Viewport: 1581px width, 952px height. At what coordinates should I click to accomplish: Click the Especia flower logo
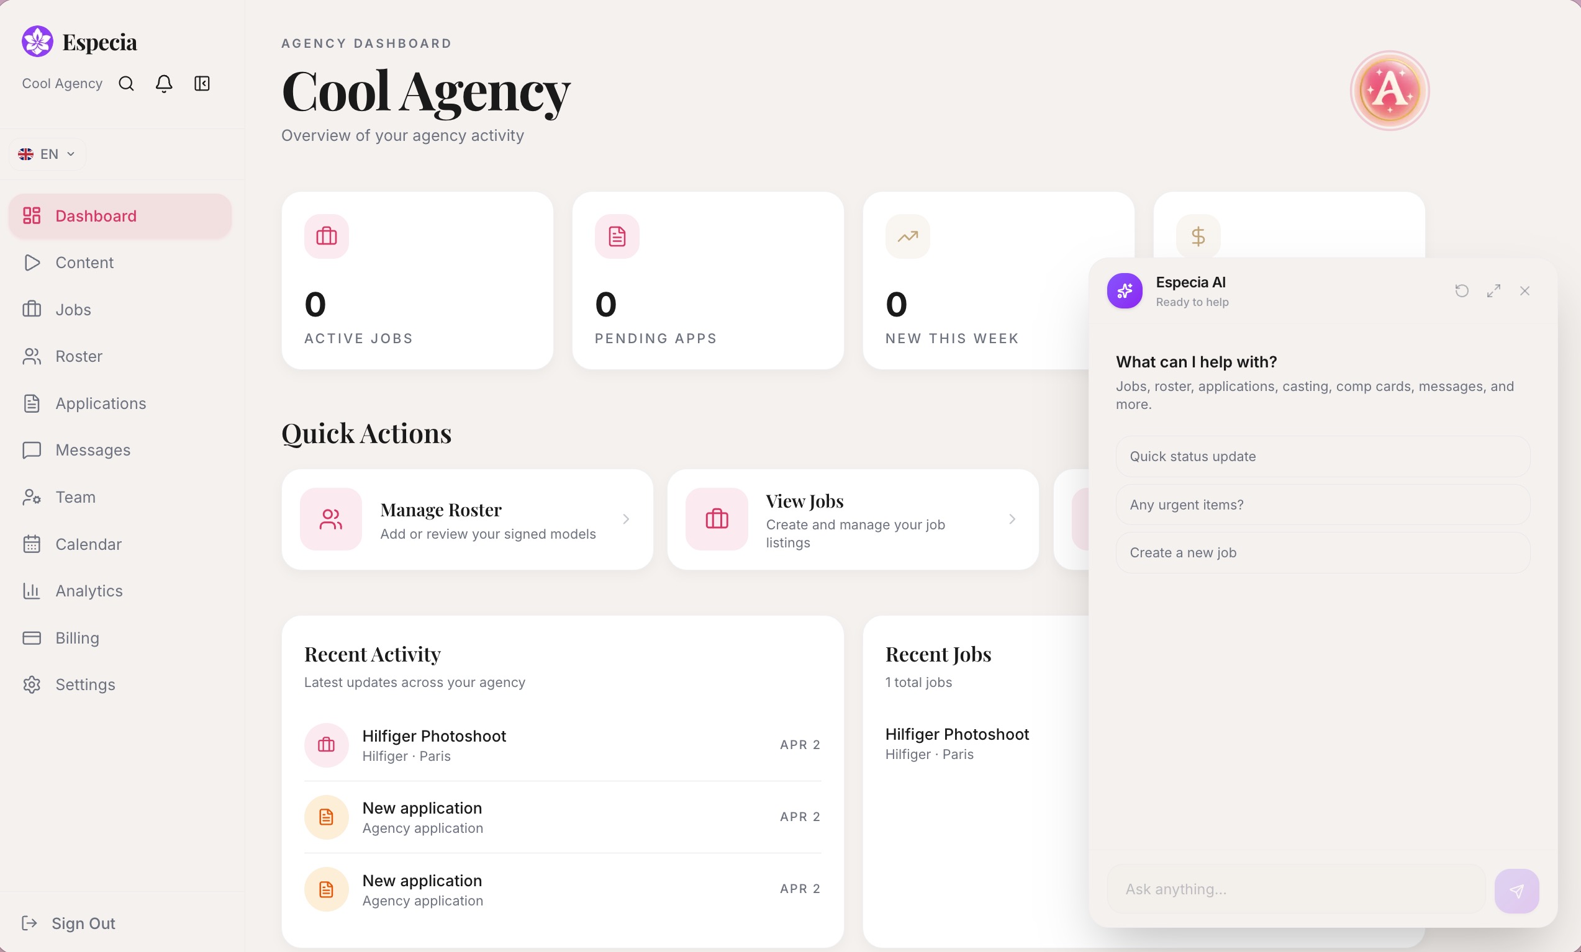tap(37, 42)
